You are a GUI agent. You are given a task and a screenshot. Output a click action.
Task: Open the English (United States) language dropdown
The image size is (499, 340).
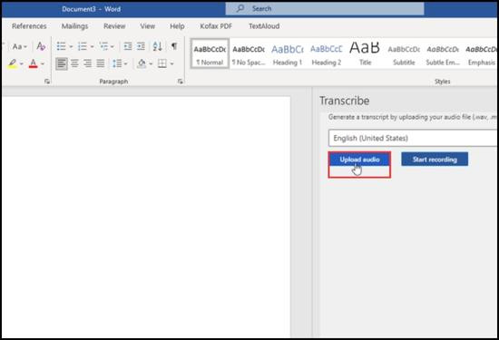click(413, 138)
